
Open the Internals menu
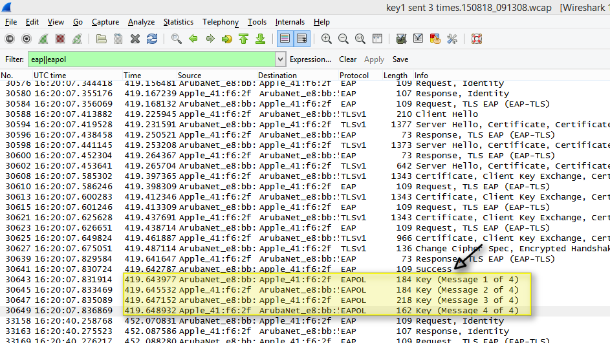click(290, 22)
